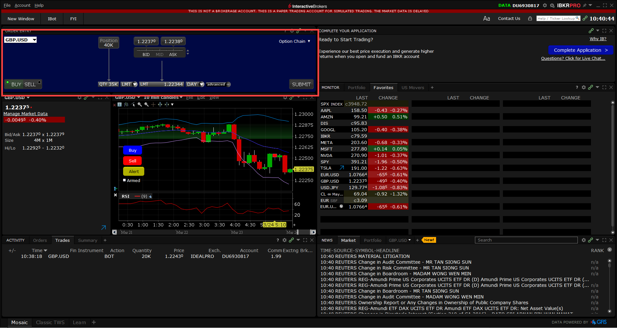
Task: Click the news Search field
Action: 526,240
